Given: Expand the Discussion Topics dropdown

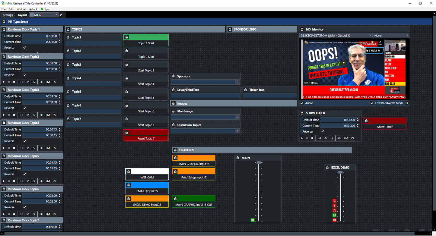Looking at the screenshot, I should coord(238,131).
